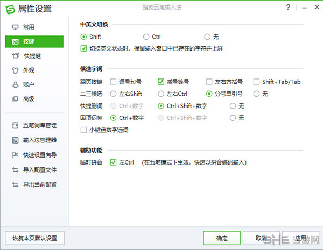The height and width of the screenshot is (250, 323).
Task: Select 无 for 中英文切换
Action: pos(207,37)
